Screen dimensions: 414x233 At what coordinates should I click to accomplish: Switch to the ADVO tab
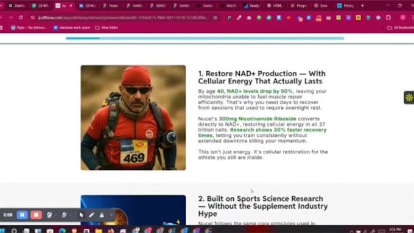[158, 5]
